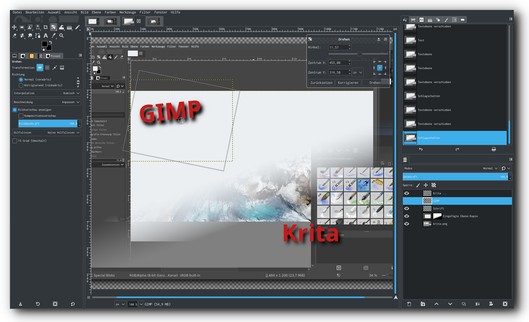This screenshot has width=529, height=322.
Task: Adjust the Bilddeckkraft slider
Action: 48,124
